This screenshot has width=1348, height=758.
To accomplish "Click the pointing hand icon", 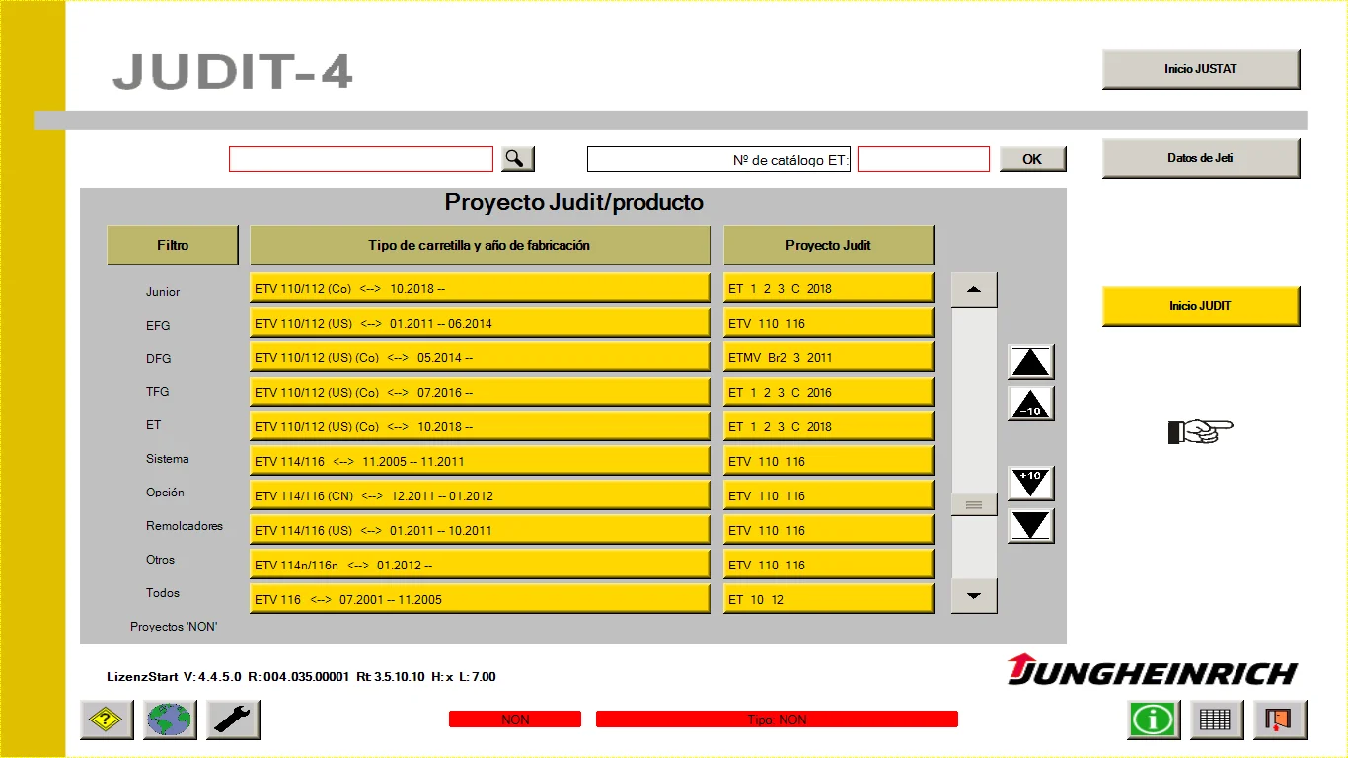I will [1200, 431].
